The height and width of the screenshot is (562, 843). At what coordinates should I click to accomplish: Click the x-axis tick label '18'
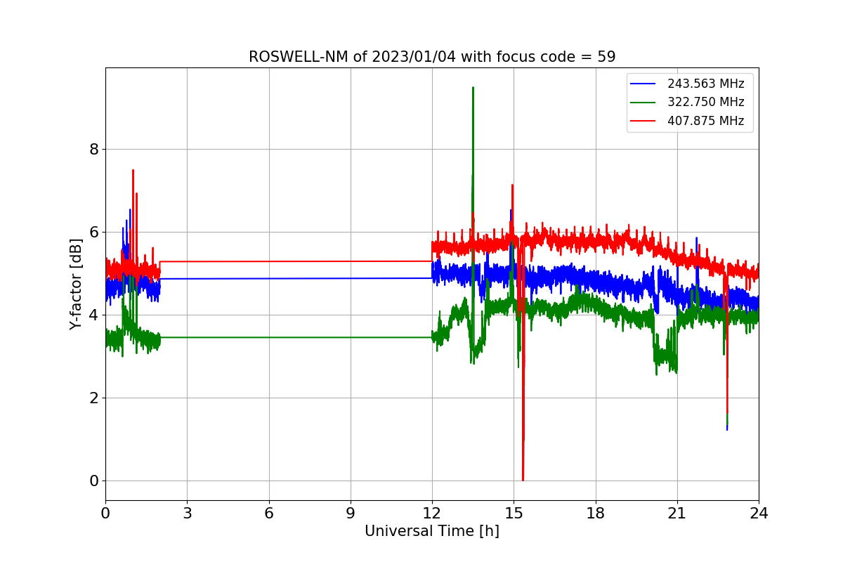596,514
